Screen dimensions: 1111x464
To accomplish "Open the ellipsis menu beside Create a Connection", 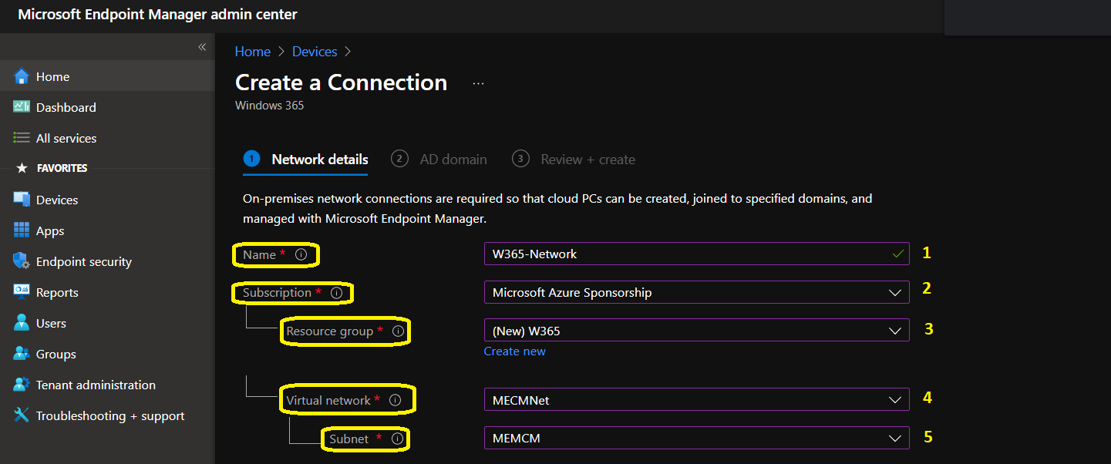I will pos(479,83).
